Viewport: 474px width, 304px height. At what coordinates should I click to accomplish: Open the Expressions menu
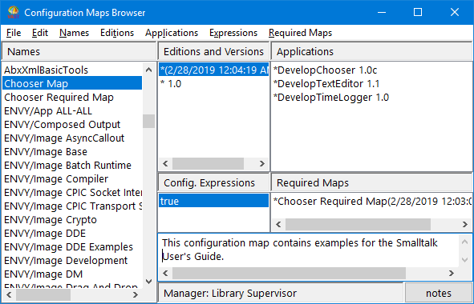tap(233, 33)
